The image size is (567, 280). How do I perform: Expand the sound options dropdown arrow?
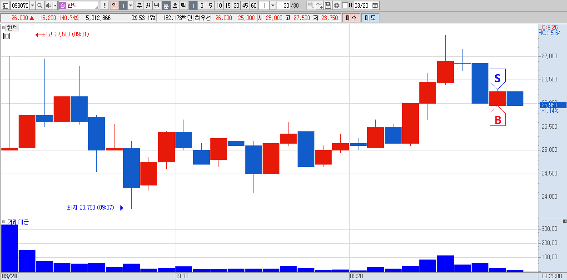point(55,5)
